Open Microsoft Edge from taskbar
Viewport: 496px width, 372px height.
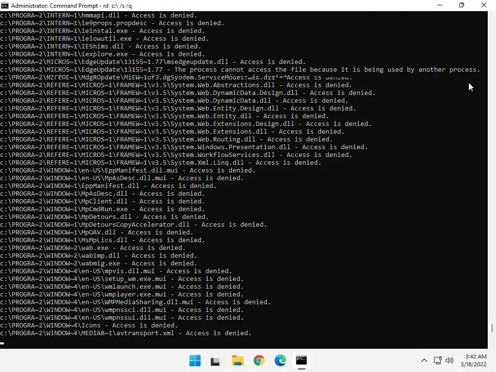[x=280, y=360]
